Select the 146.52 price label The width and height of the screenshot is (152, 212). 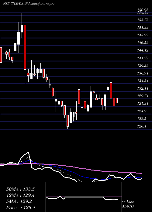click(143, 43)
